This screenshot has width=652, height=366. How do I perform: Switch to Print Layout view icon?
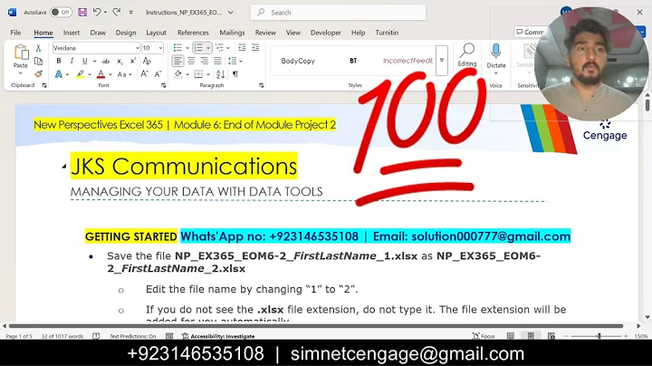point(531,336)
